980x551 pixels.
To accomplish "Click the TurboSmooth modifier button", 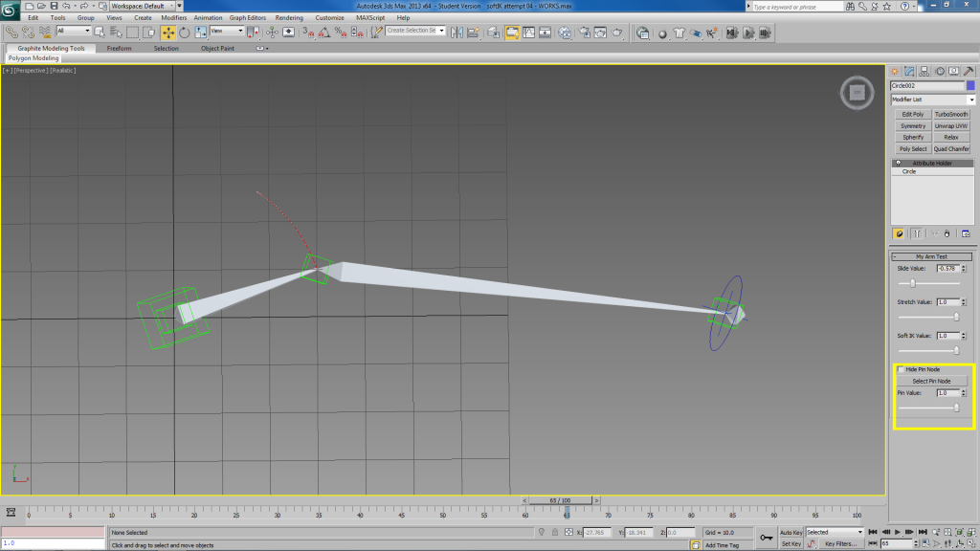I will (951, 114).
